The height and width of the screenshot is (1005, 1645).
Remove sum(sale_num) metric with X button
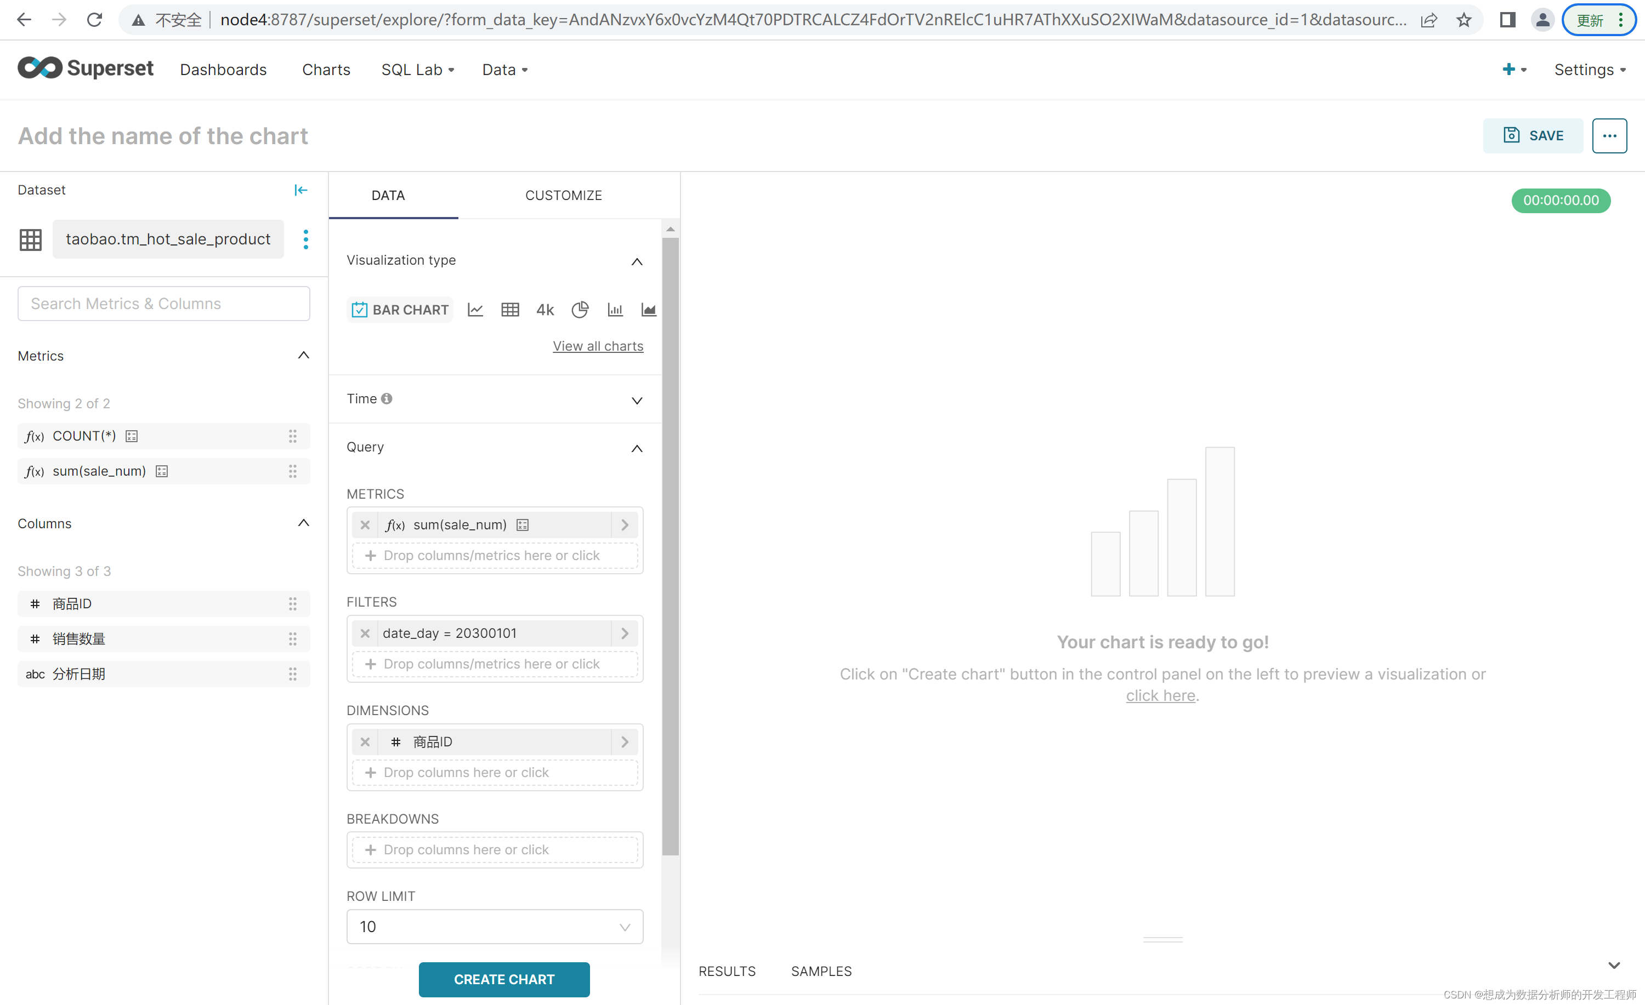[365, 524]
